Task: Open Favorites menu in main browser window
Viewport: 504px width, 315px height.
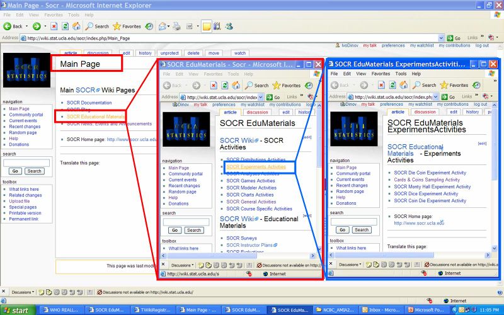Action: pyautogui.click(x=54, y=14)
